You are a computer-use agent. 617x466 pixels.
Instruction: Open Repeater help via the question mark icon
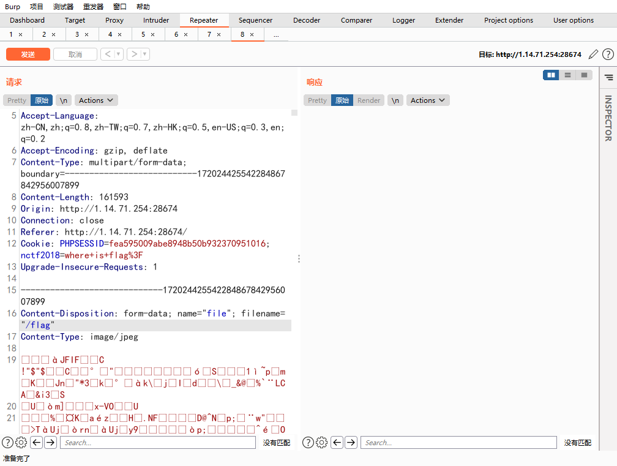coord(608,54)
